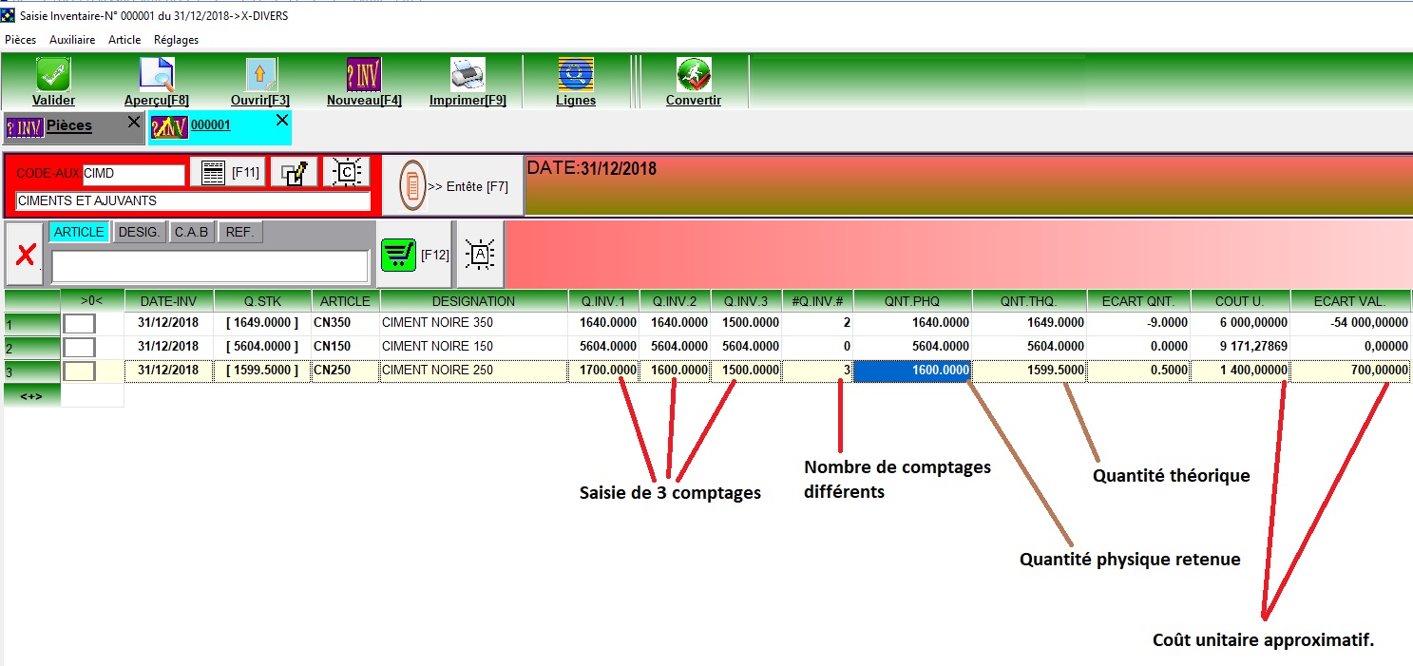Click the red X delete icon
The height and width of the screenshot is (666, 1413).
coord(26,255)
